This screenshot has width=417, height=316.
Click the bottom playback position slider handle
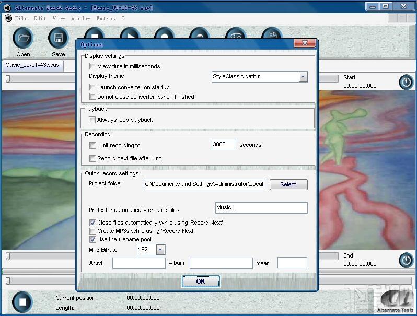pos(8,280)
